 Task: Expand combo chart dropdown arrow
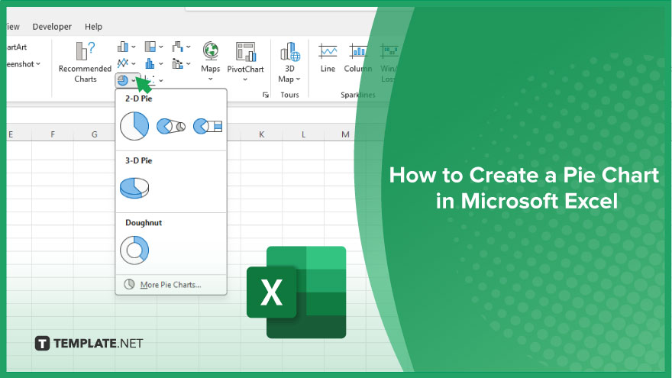pyautogui.click(x=188, y=64)
